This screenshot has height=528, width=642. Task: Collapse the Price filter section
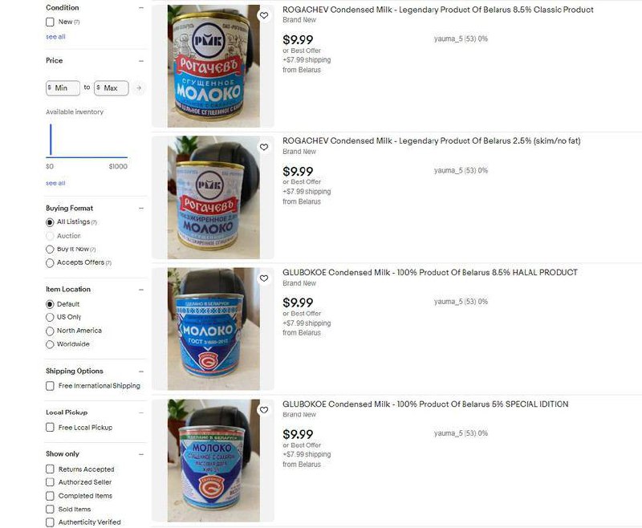tap(141, 61)
